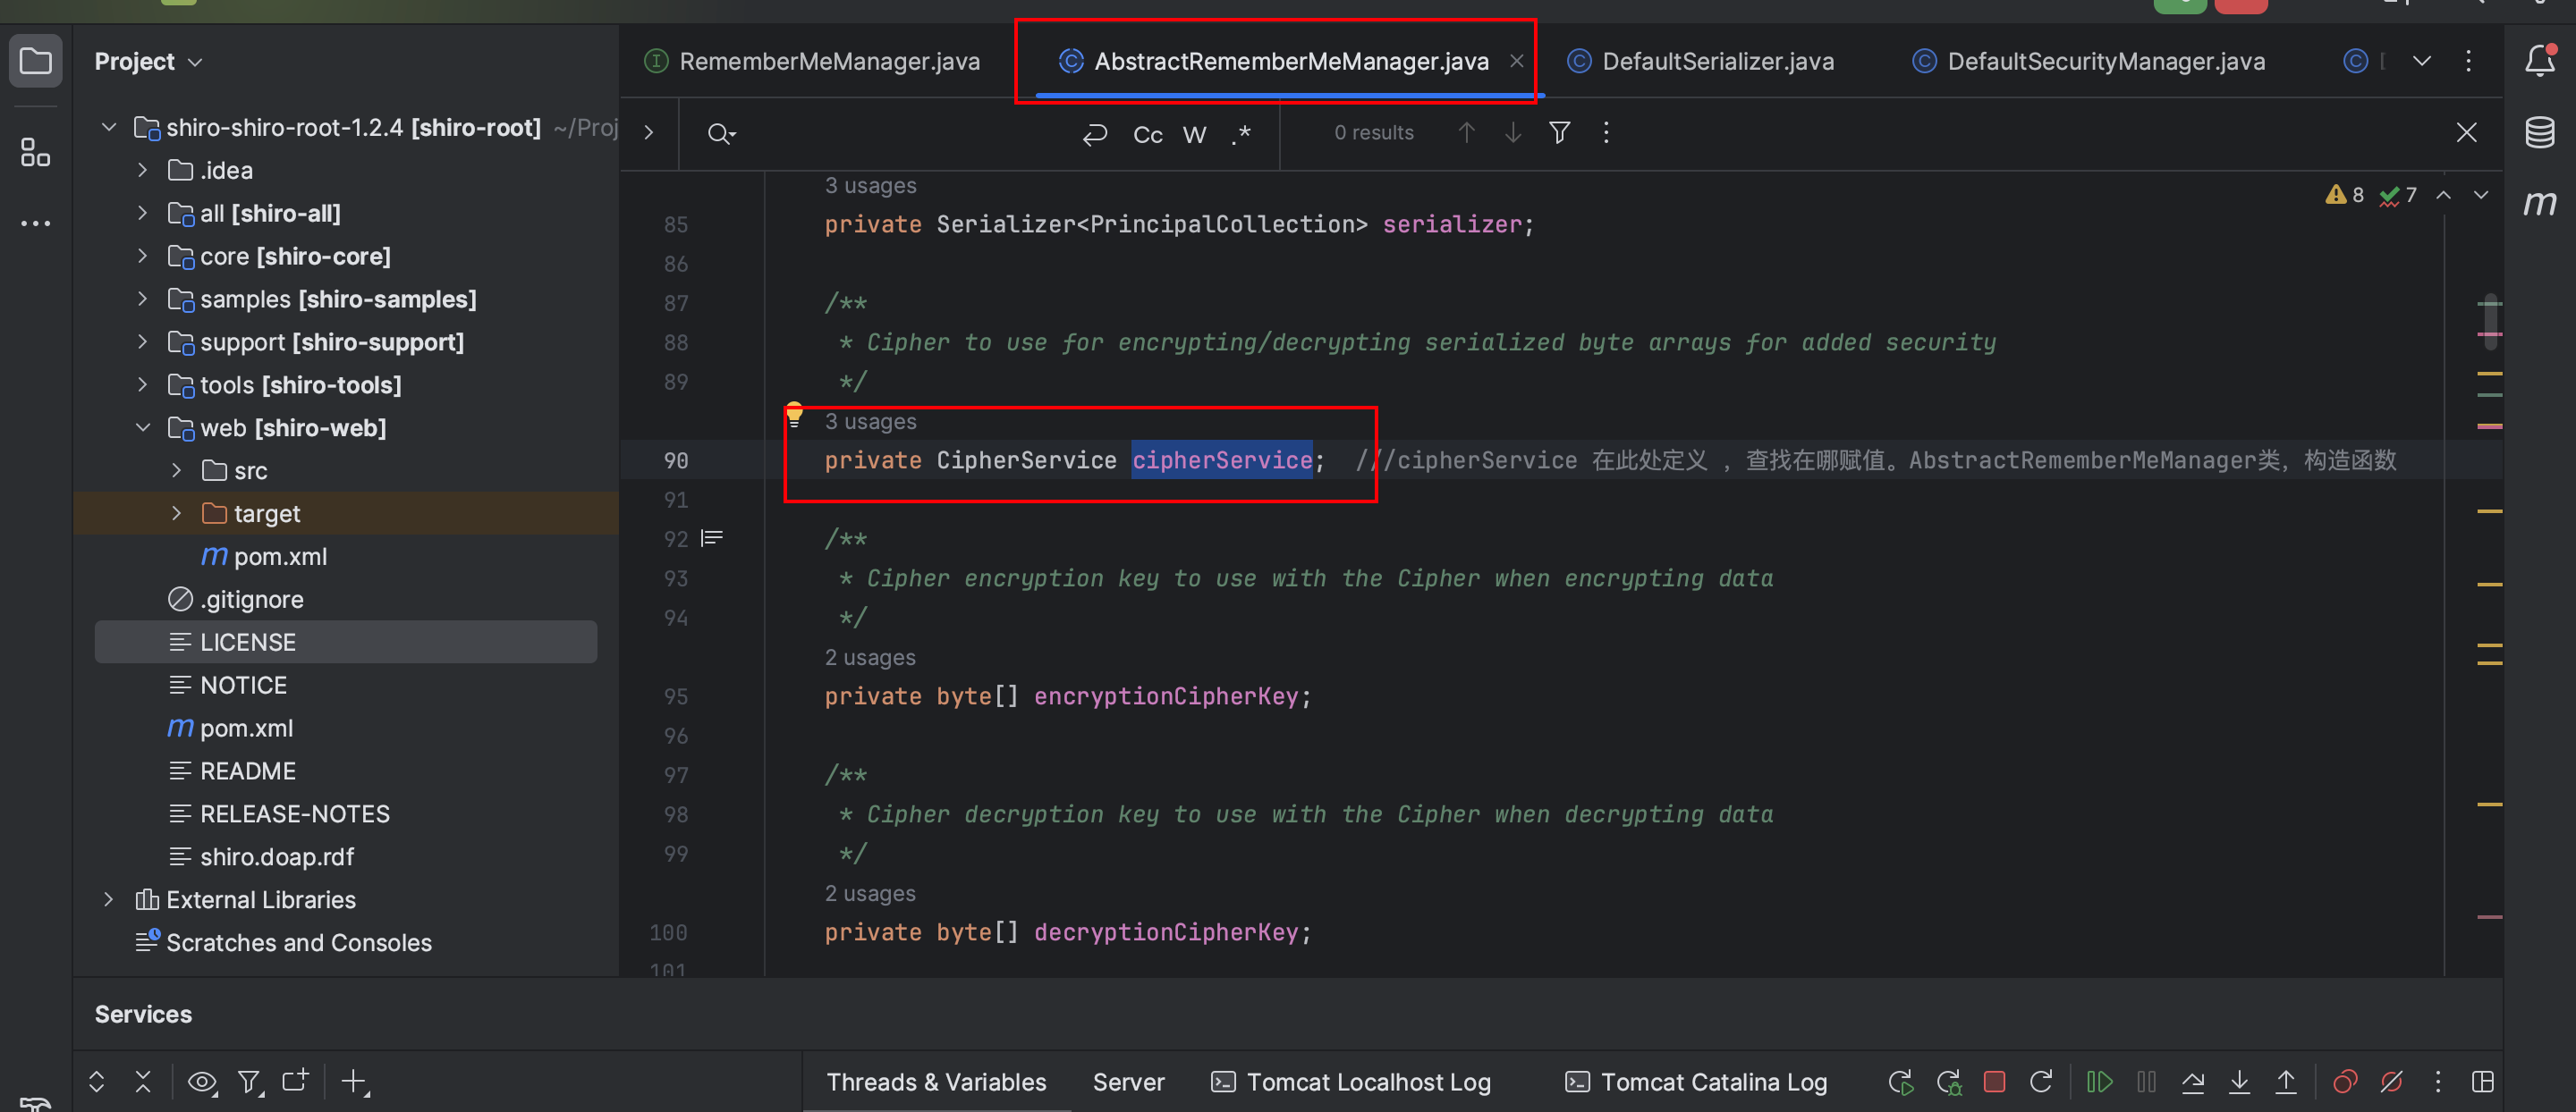Open the Project tool window folder icon
The width and height of the screenshot is (2576, 1112).
tap(36, 61)
